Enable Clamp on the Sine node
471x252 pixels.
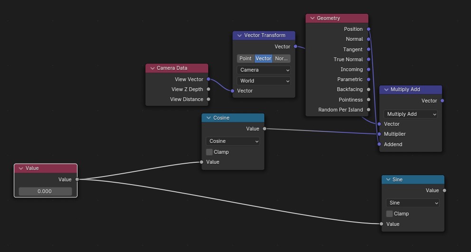point(390,214)
